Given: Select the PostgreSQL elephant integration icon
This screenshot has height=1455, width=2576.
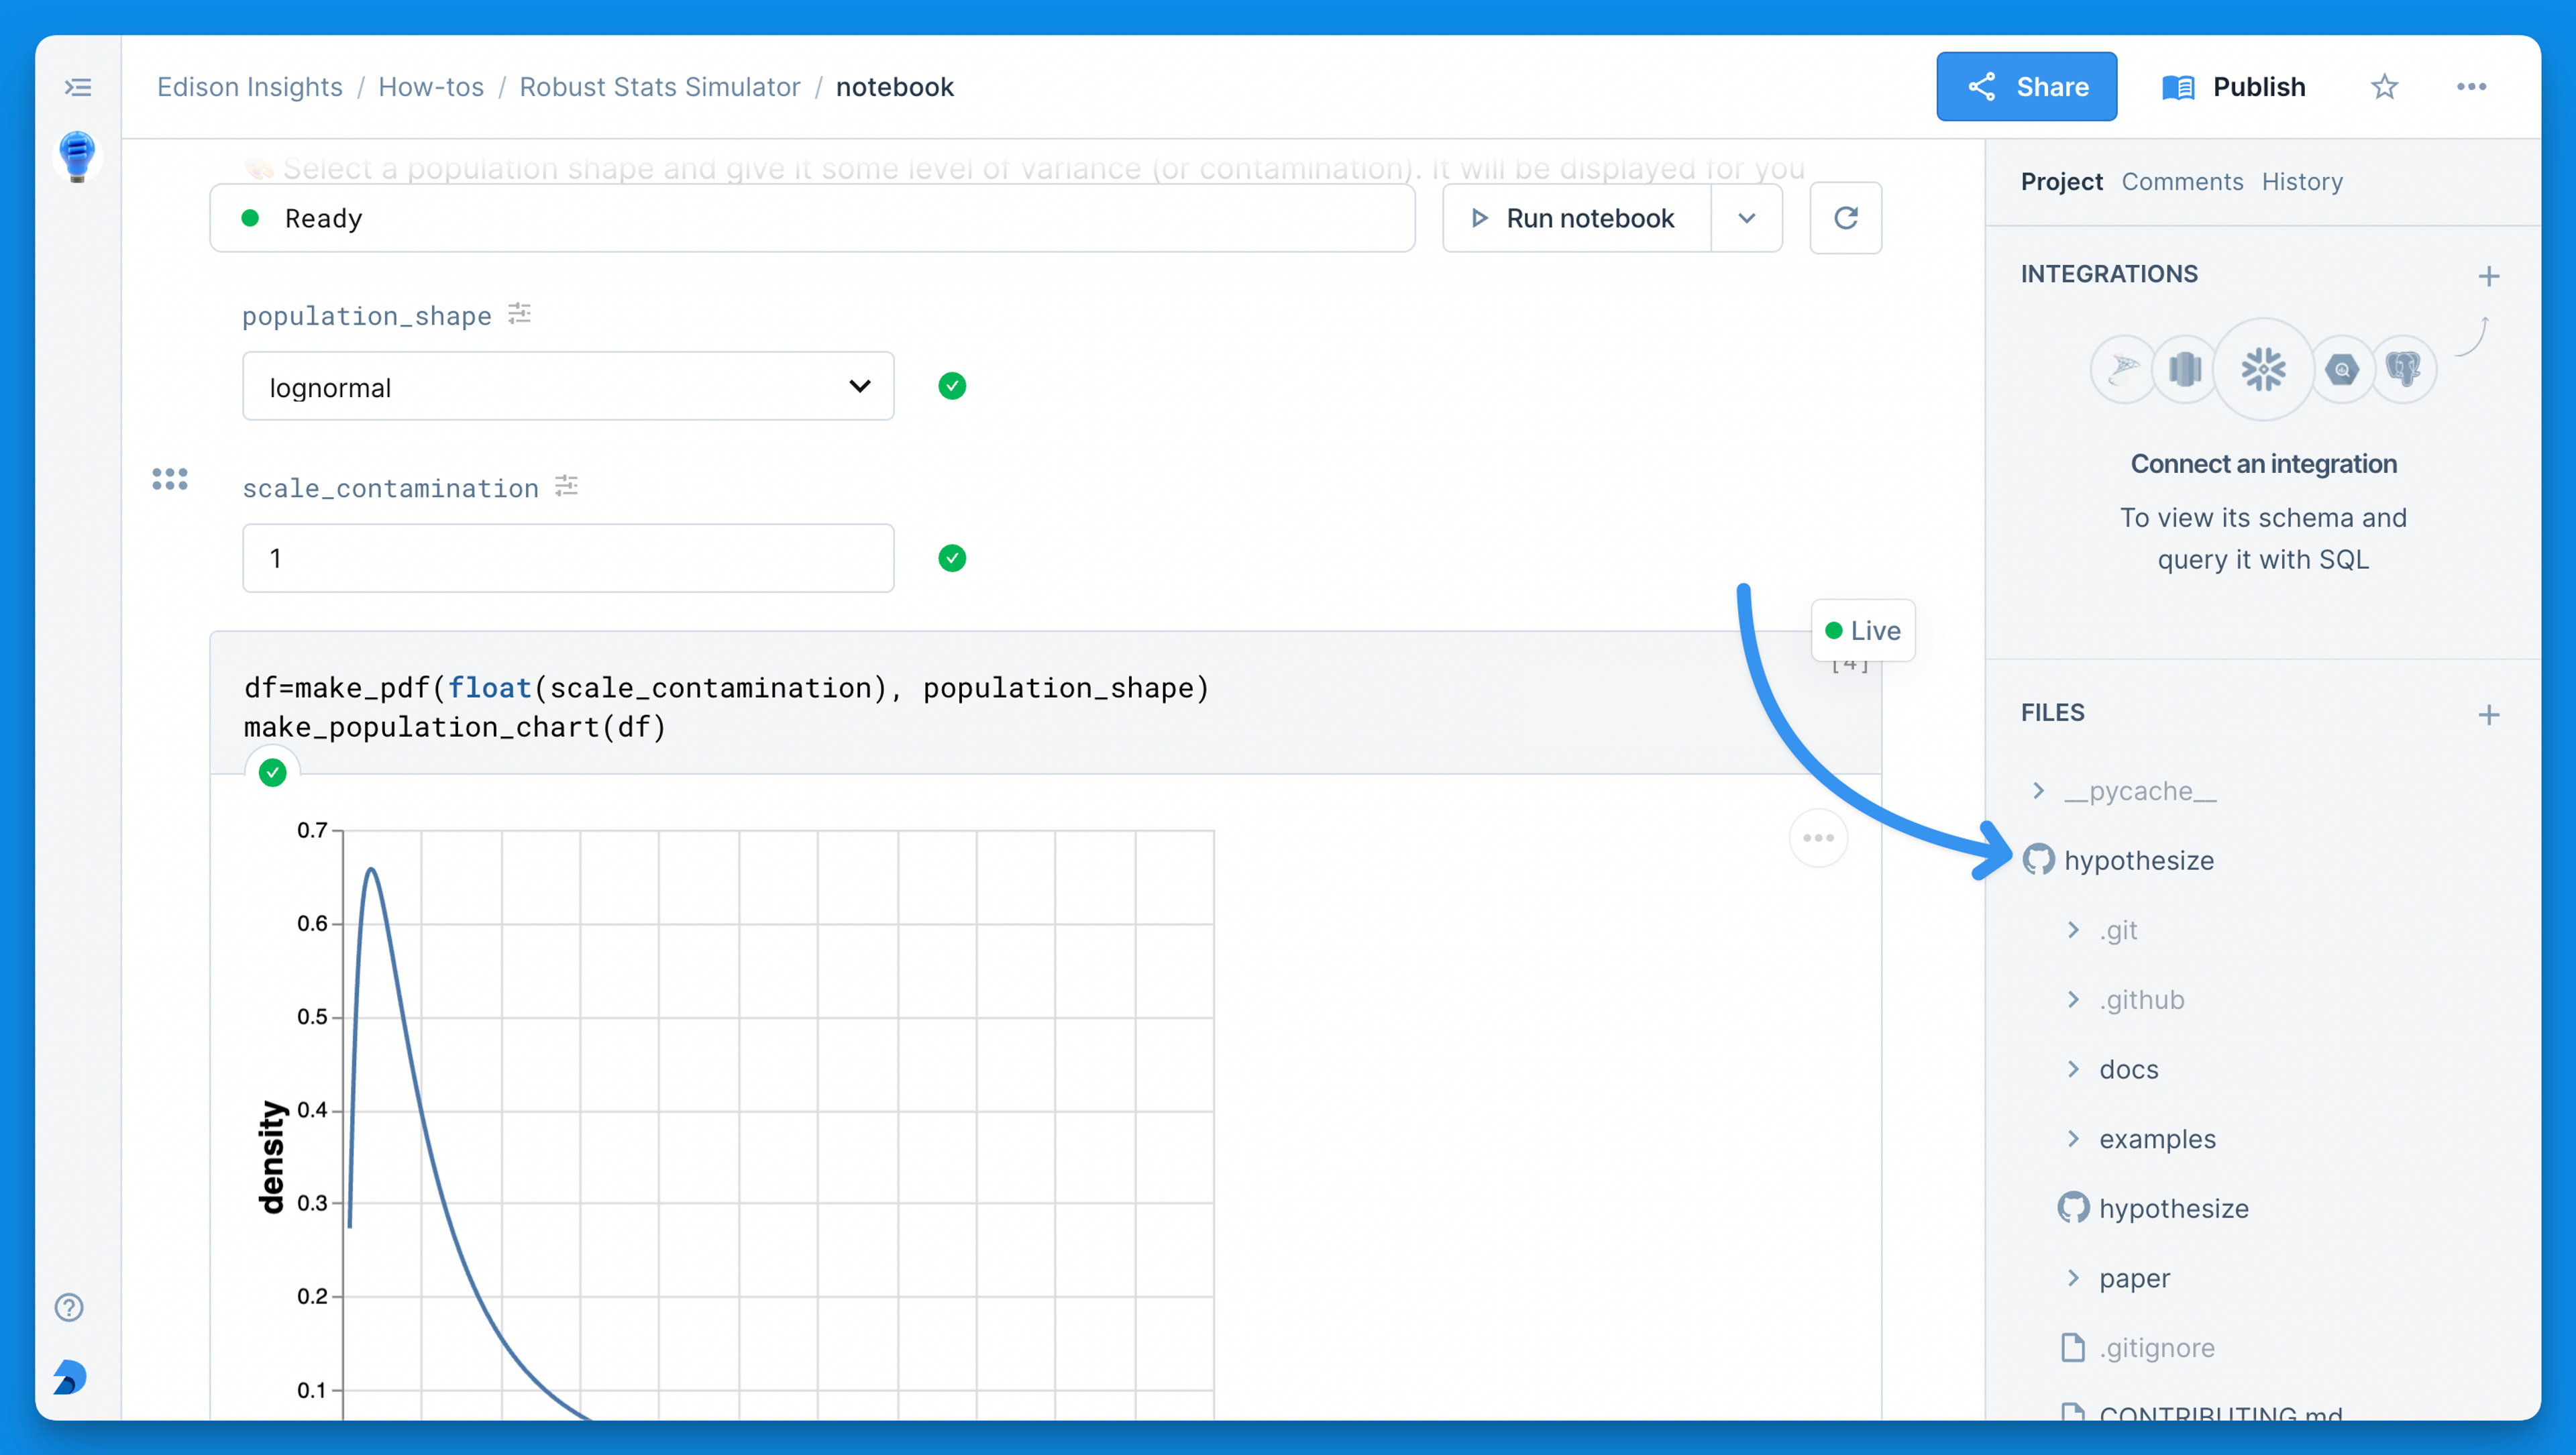Looking at the screenshot, I should click(2403, 369).
